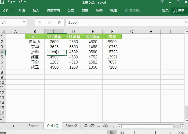Switch to the 插入 ribbon tab
Viewport: 188px width, 134px height.
[36, 10]
